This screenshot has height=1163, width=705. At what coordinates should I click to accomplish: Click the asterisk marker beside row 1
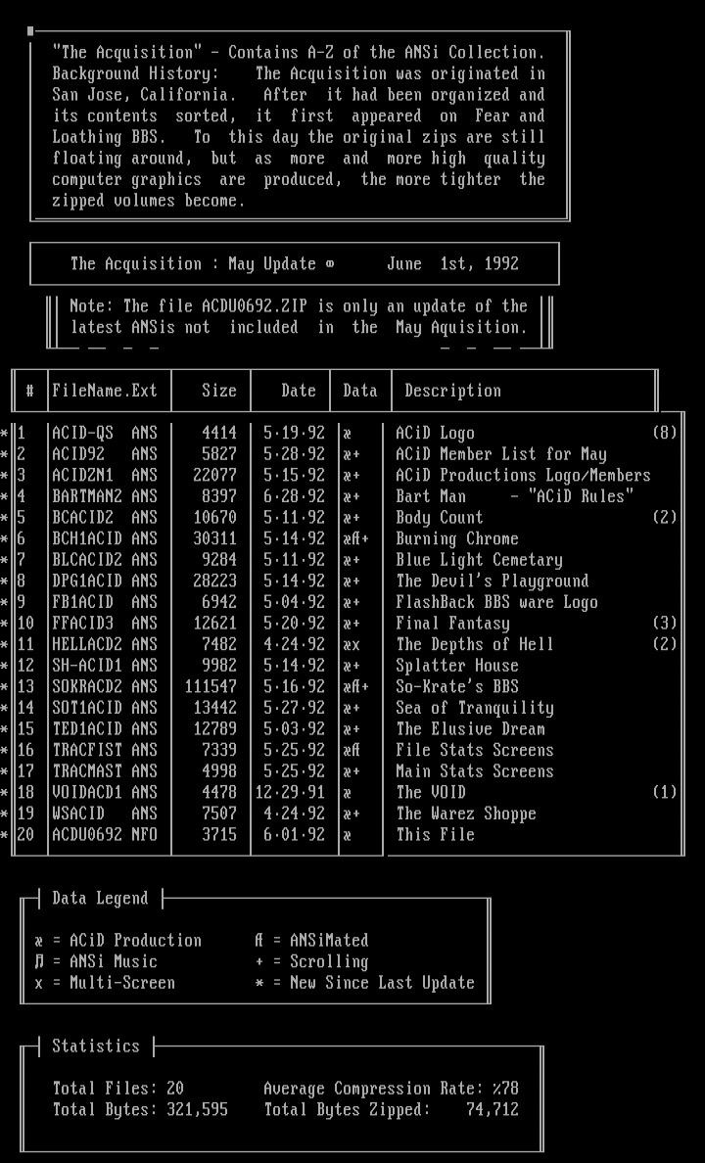coord(5,433)
